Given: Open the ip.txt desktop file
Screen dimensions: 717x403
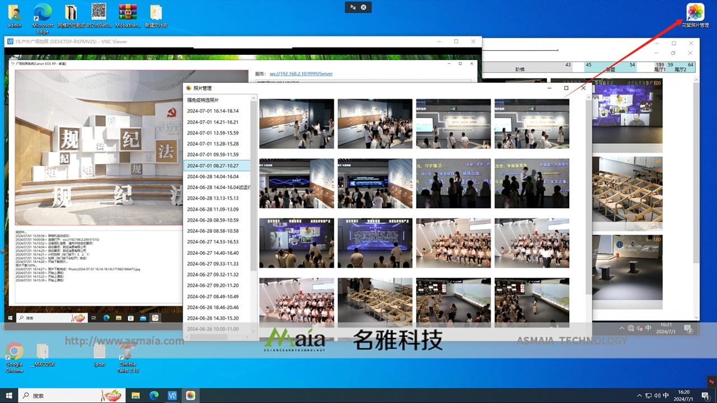Looking at the screenshot, I should 99,355.
